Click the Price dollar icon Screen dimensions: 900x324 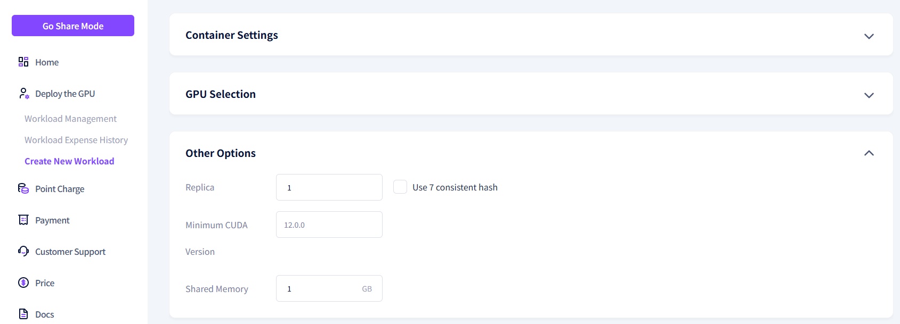23,283
